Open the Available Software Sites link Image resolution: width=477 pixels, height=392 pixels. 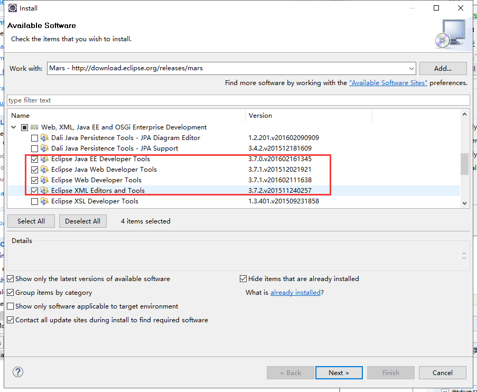pyautogui.click(x=388, y=83)
